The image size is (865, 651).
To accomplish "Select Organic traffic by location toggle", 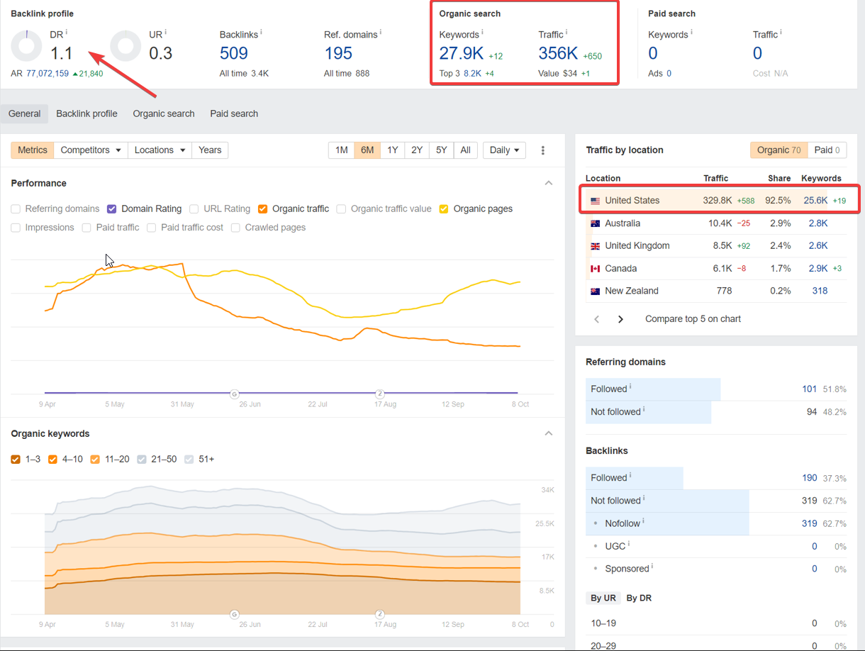I will [778, 150].
